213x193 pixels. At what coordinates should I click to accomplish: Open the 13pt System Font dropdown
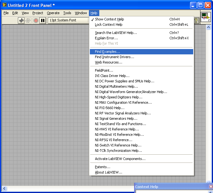pos(68,20)
